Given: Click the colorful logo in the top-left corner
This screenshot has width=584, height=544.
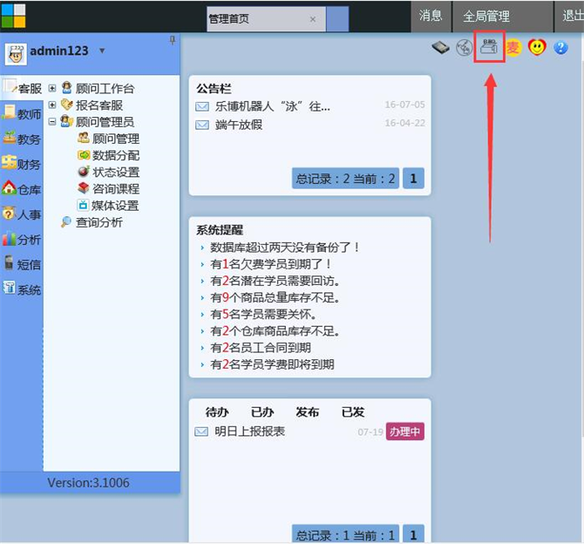Looking at the screenshot, I should 13,16.
